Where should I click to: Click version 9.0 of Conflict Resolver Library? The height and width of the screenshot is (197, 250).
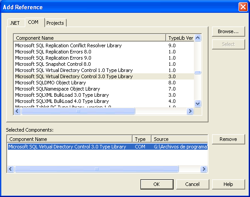coord(172,45)
